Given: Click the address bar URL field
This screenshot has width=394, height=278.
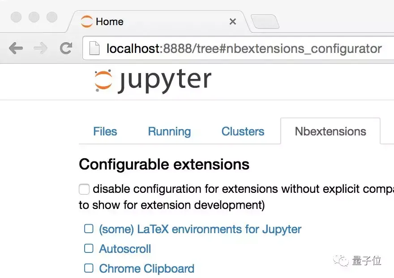Looking at the screenshot, I should click(224, 48).
